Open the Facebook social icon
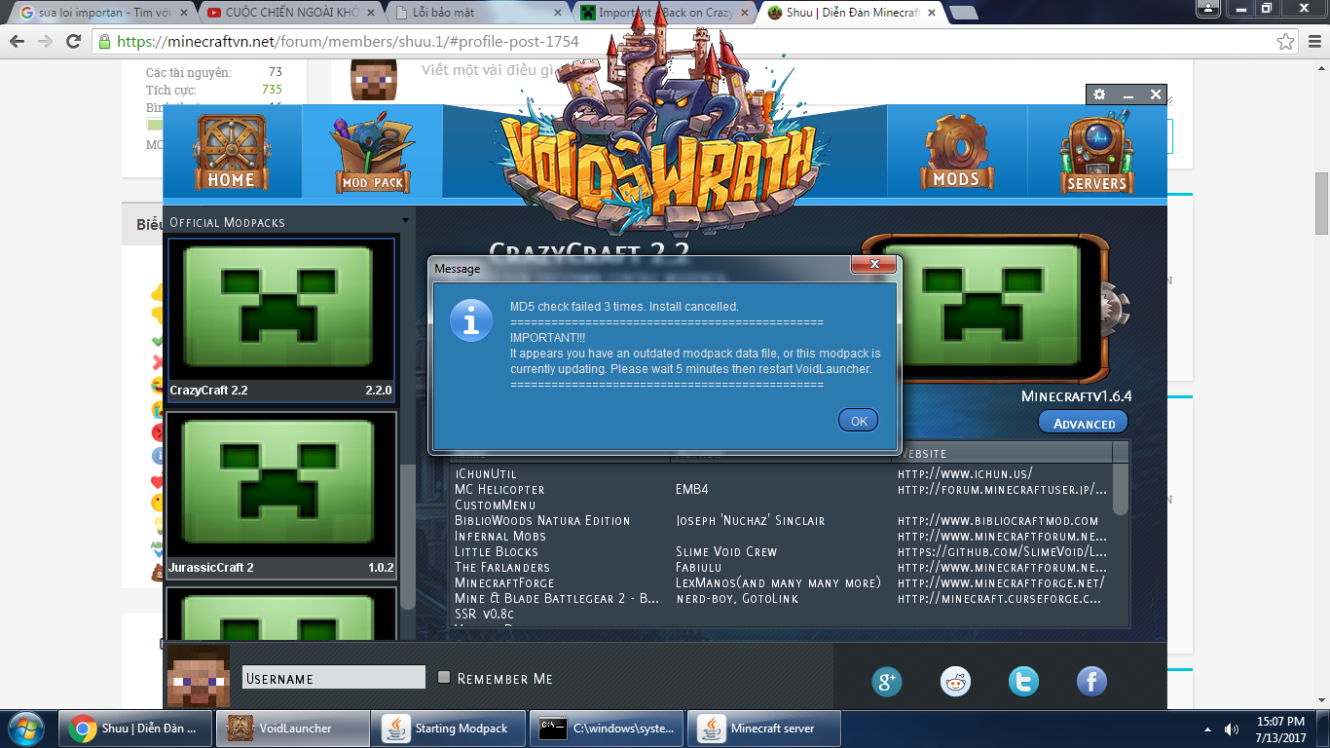Viewport: 1330px width, 748px height. (x=1091, y=682)
